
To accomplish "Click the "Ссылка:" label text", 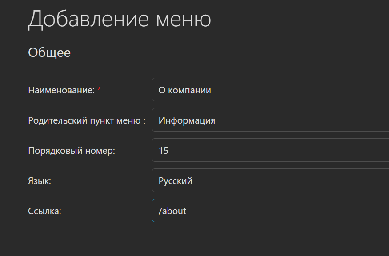I will pos(44,211).
